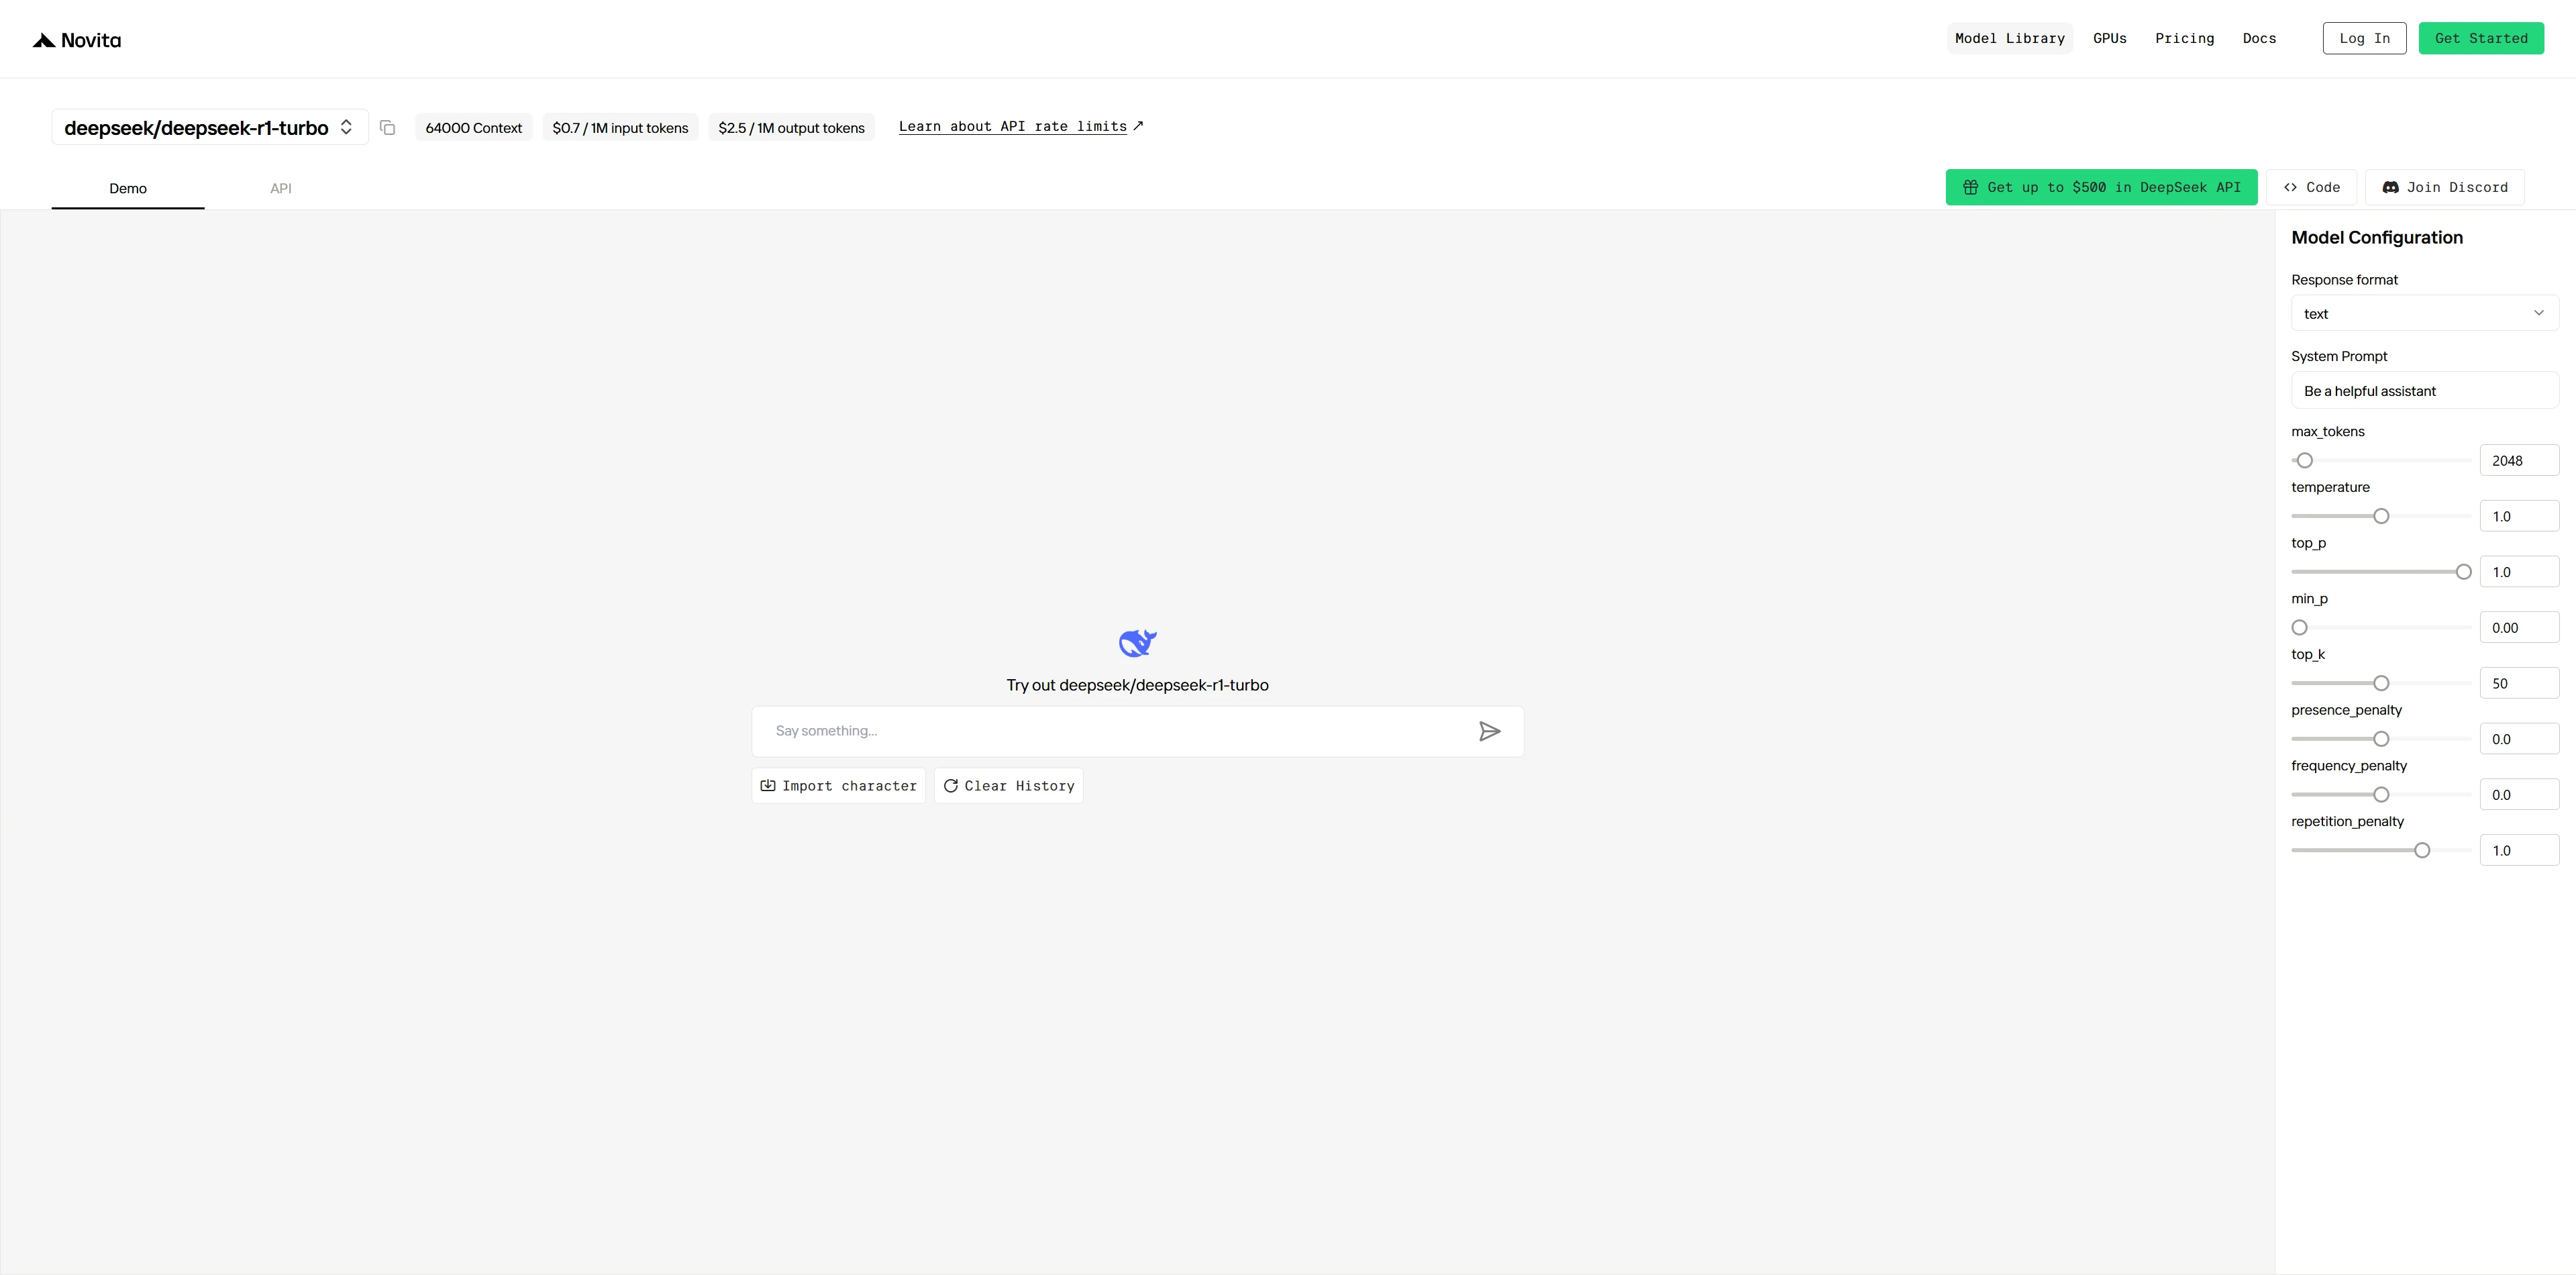The width and height of the screenshot is (2576, 1275).
Task: Open the Docs page
Action: point(2260,38)
